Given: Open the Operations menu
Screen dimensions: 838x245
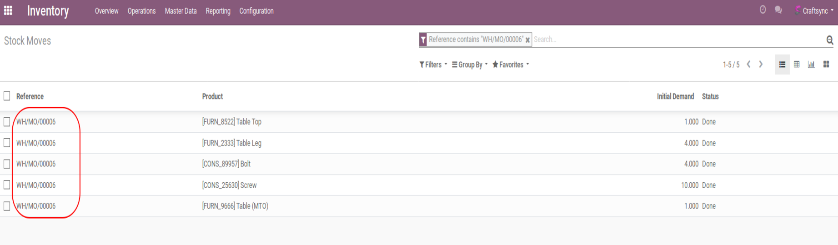Looking at the screenshot, I should coord(141,11).
